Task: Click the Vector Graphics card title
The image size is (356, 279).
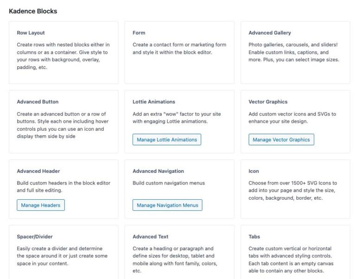Action: 268,102
